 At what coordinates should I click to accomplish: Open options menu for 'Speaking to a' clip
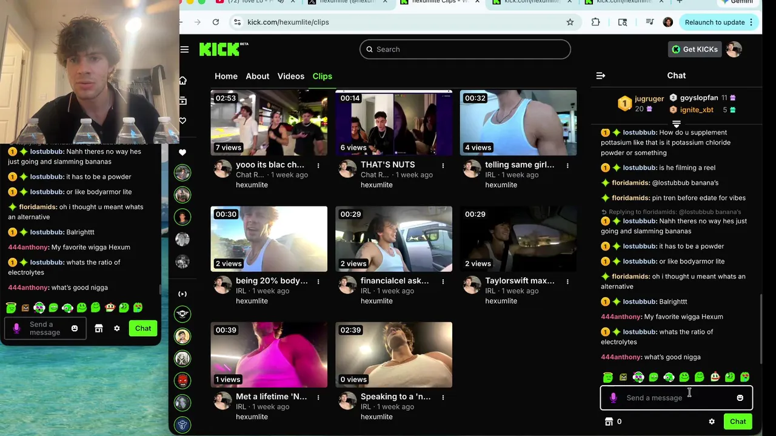[443, 397]
